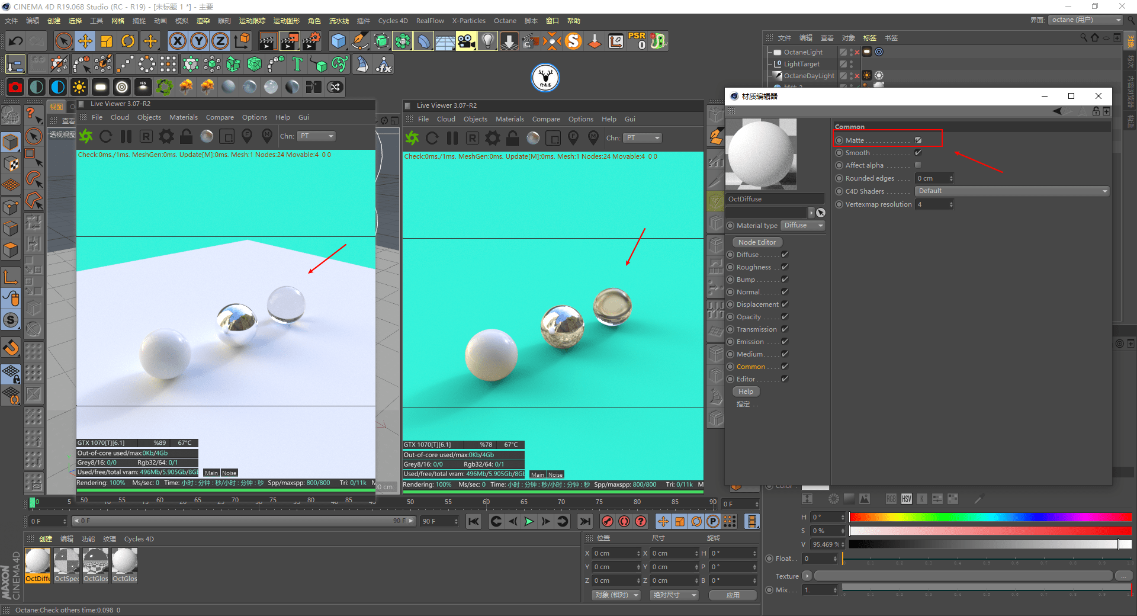Viewport: 1137px width, 616px height.
Task: Click the Help button in material editor
Action: pyautogui.click(x=746, y=392)
